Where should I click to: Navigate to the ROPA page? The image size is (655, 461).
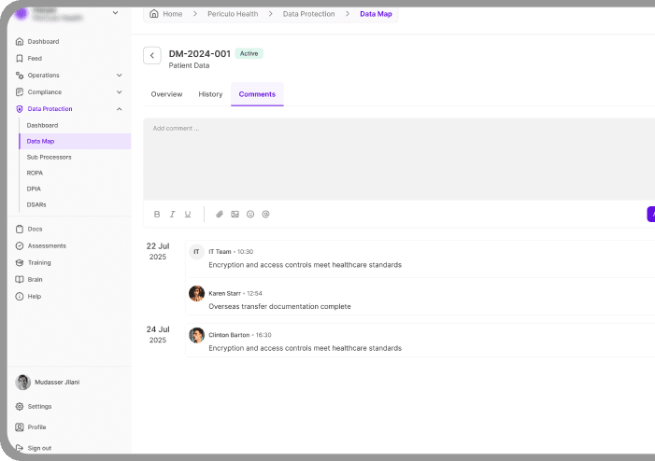[35, 173]
